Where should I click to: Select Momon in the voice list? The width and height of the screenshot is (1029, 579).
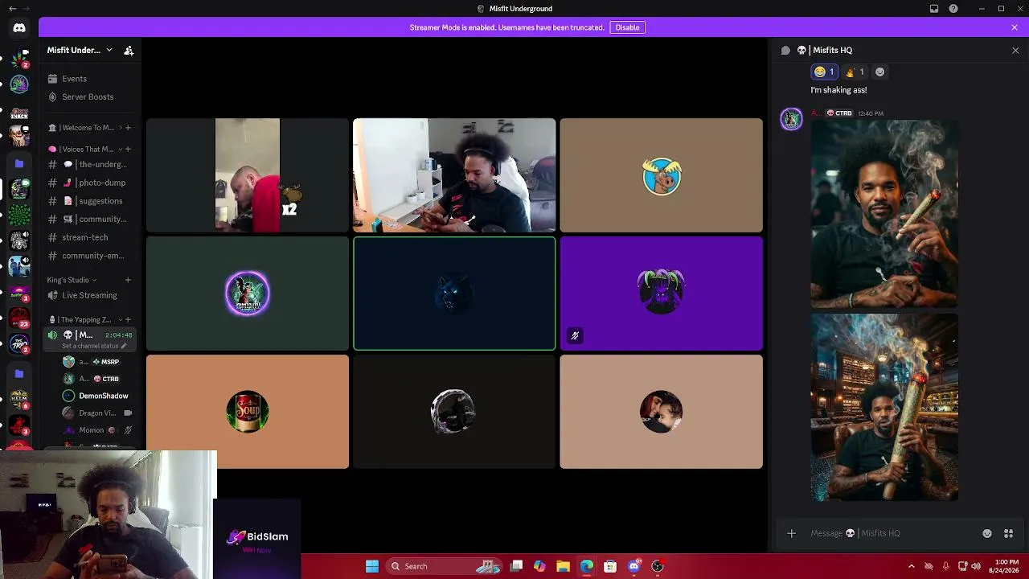pyautogui.click(x=96, y=430)
